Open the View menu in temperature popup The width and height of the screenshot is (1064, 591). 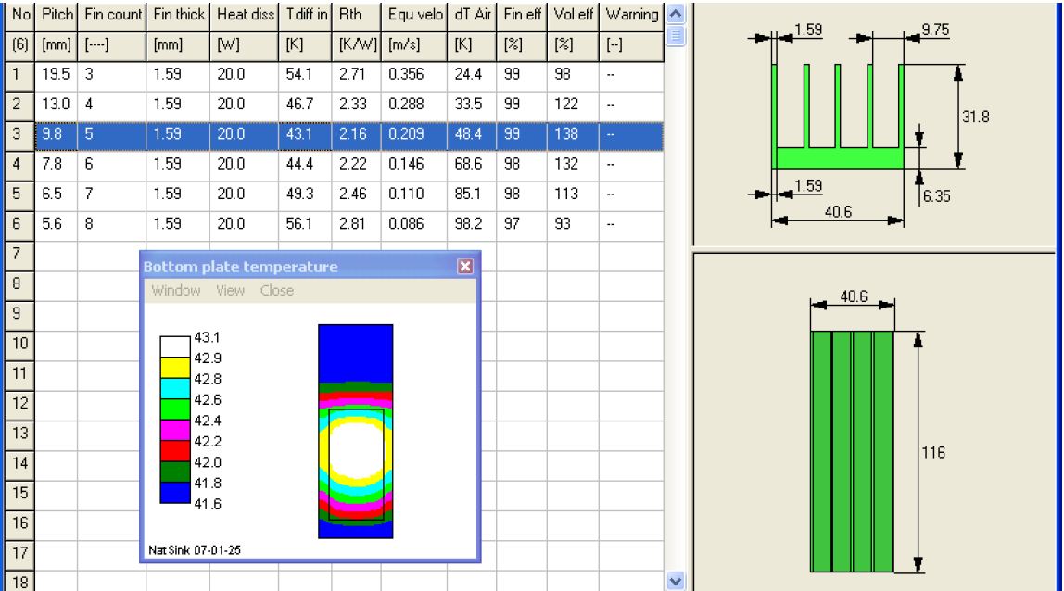[x=230, y=291]
